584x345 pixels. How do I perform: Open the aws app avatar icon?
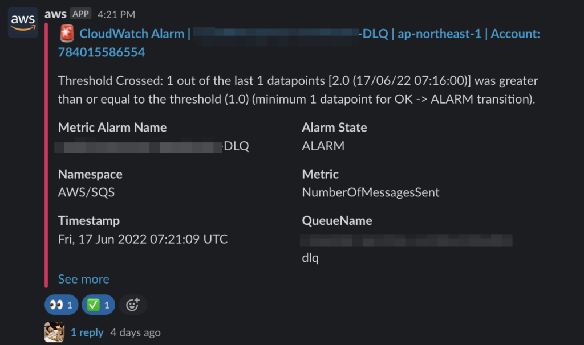tap(23, 22)
